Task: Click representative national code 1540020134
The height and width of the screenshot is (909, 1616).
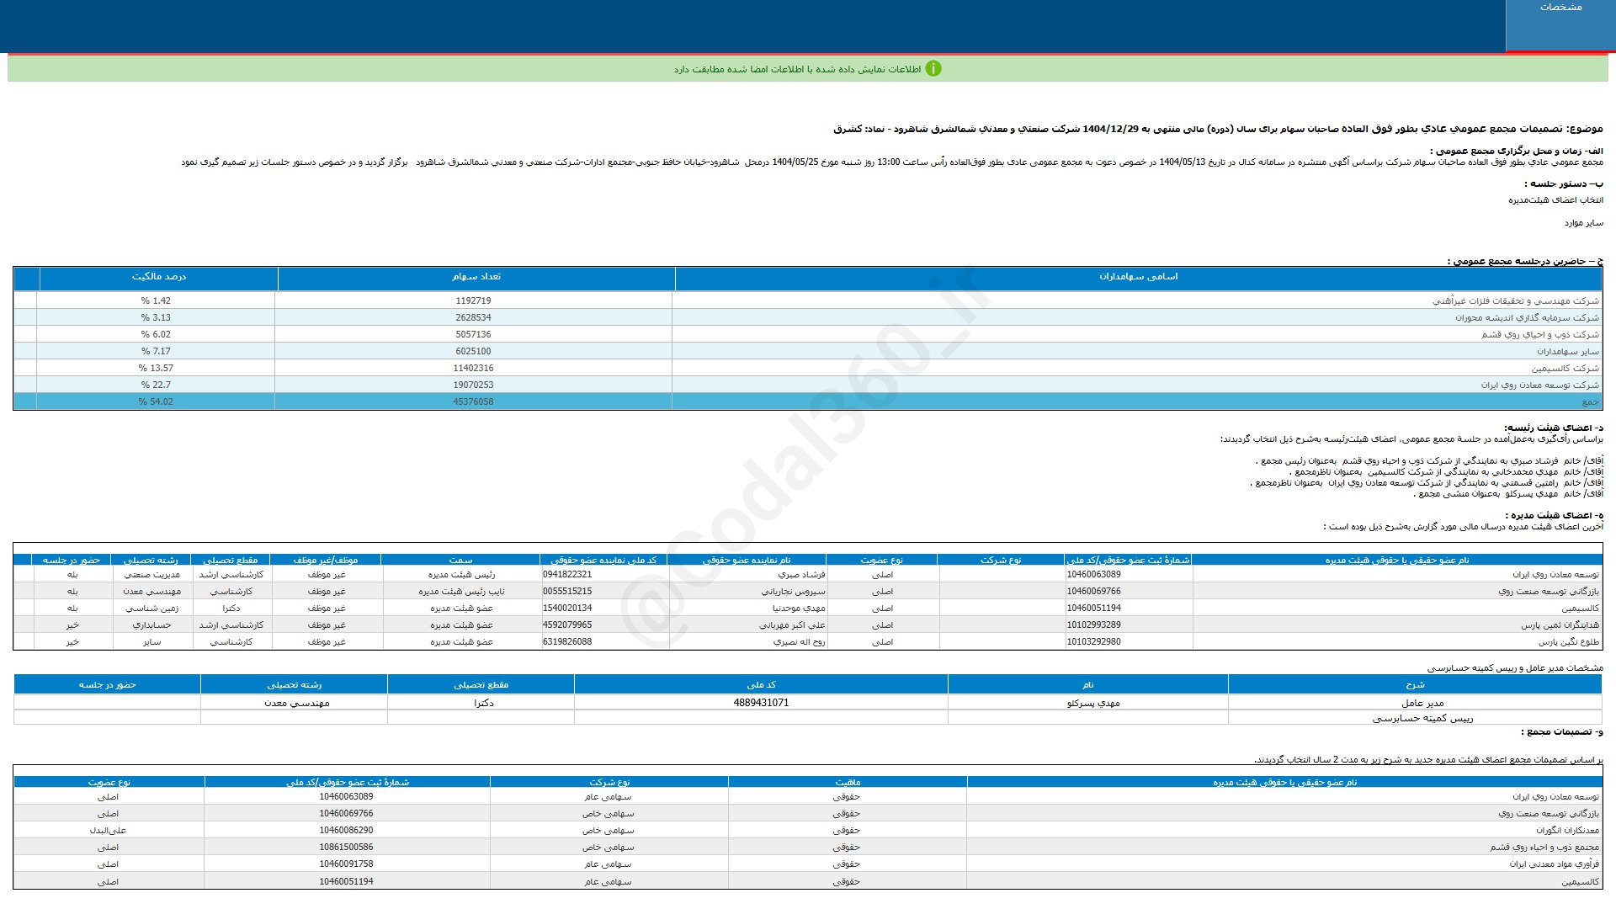Action: [567, 608]
